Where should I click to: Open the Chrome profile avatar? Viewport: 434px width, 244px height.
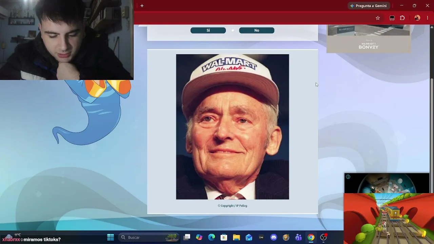tap(417, 18)
